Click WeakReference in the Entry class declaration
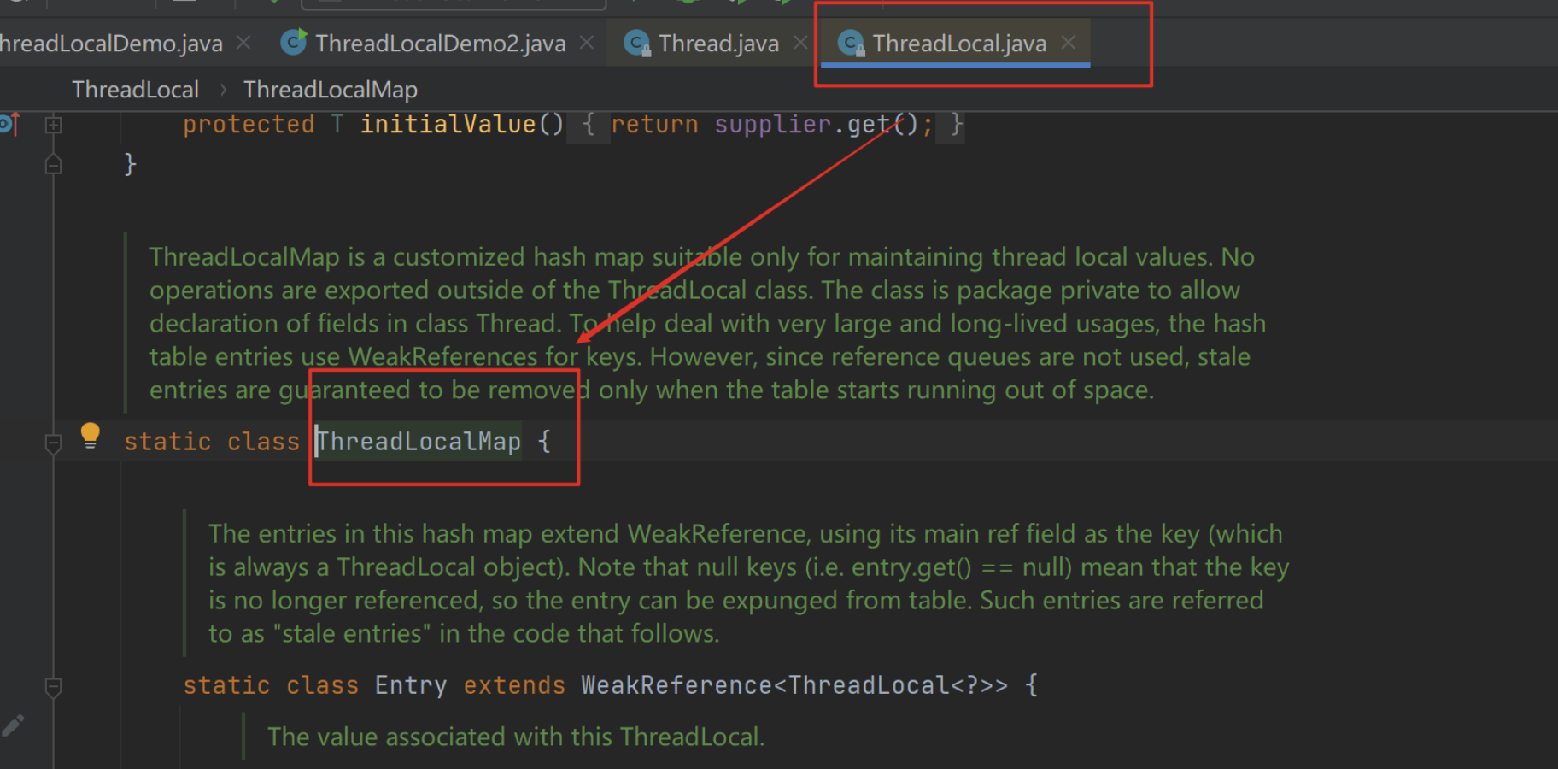Image resolution: width=1558 pixels, height=769 pixels. point(676,685)
